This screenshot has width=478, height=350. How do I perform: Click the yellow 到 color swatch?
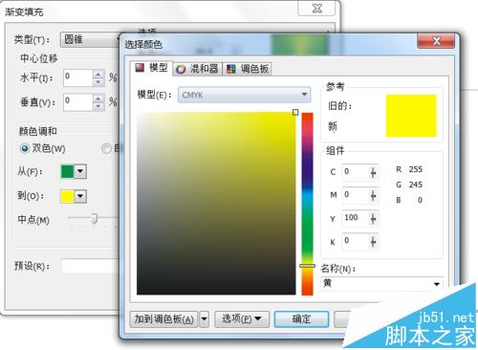tap(67, 196)
